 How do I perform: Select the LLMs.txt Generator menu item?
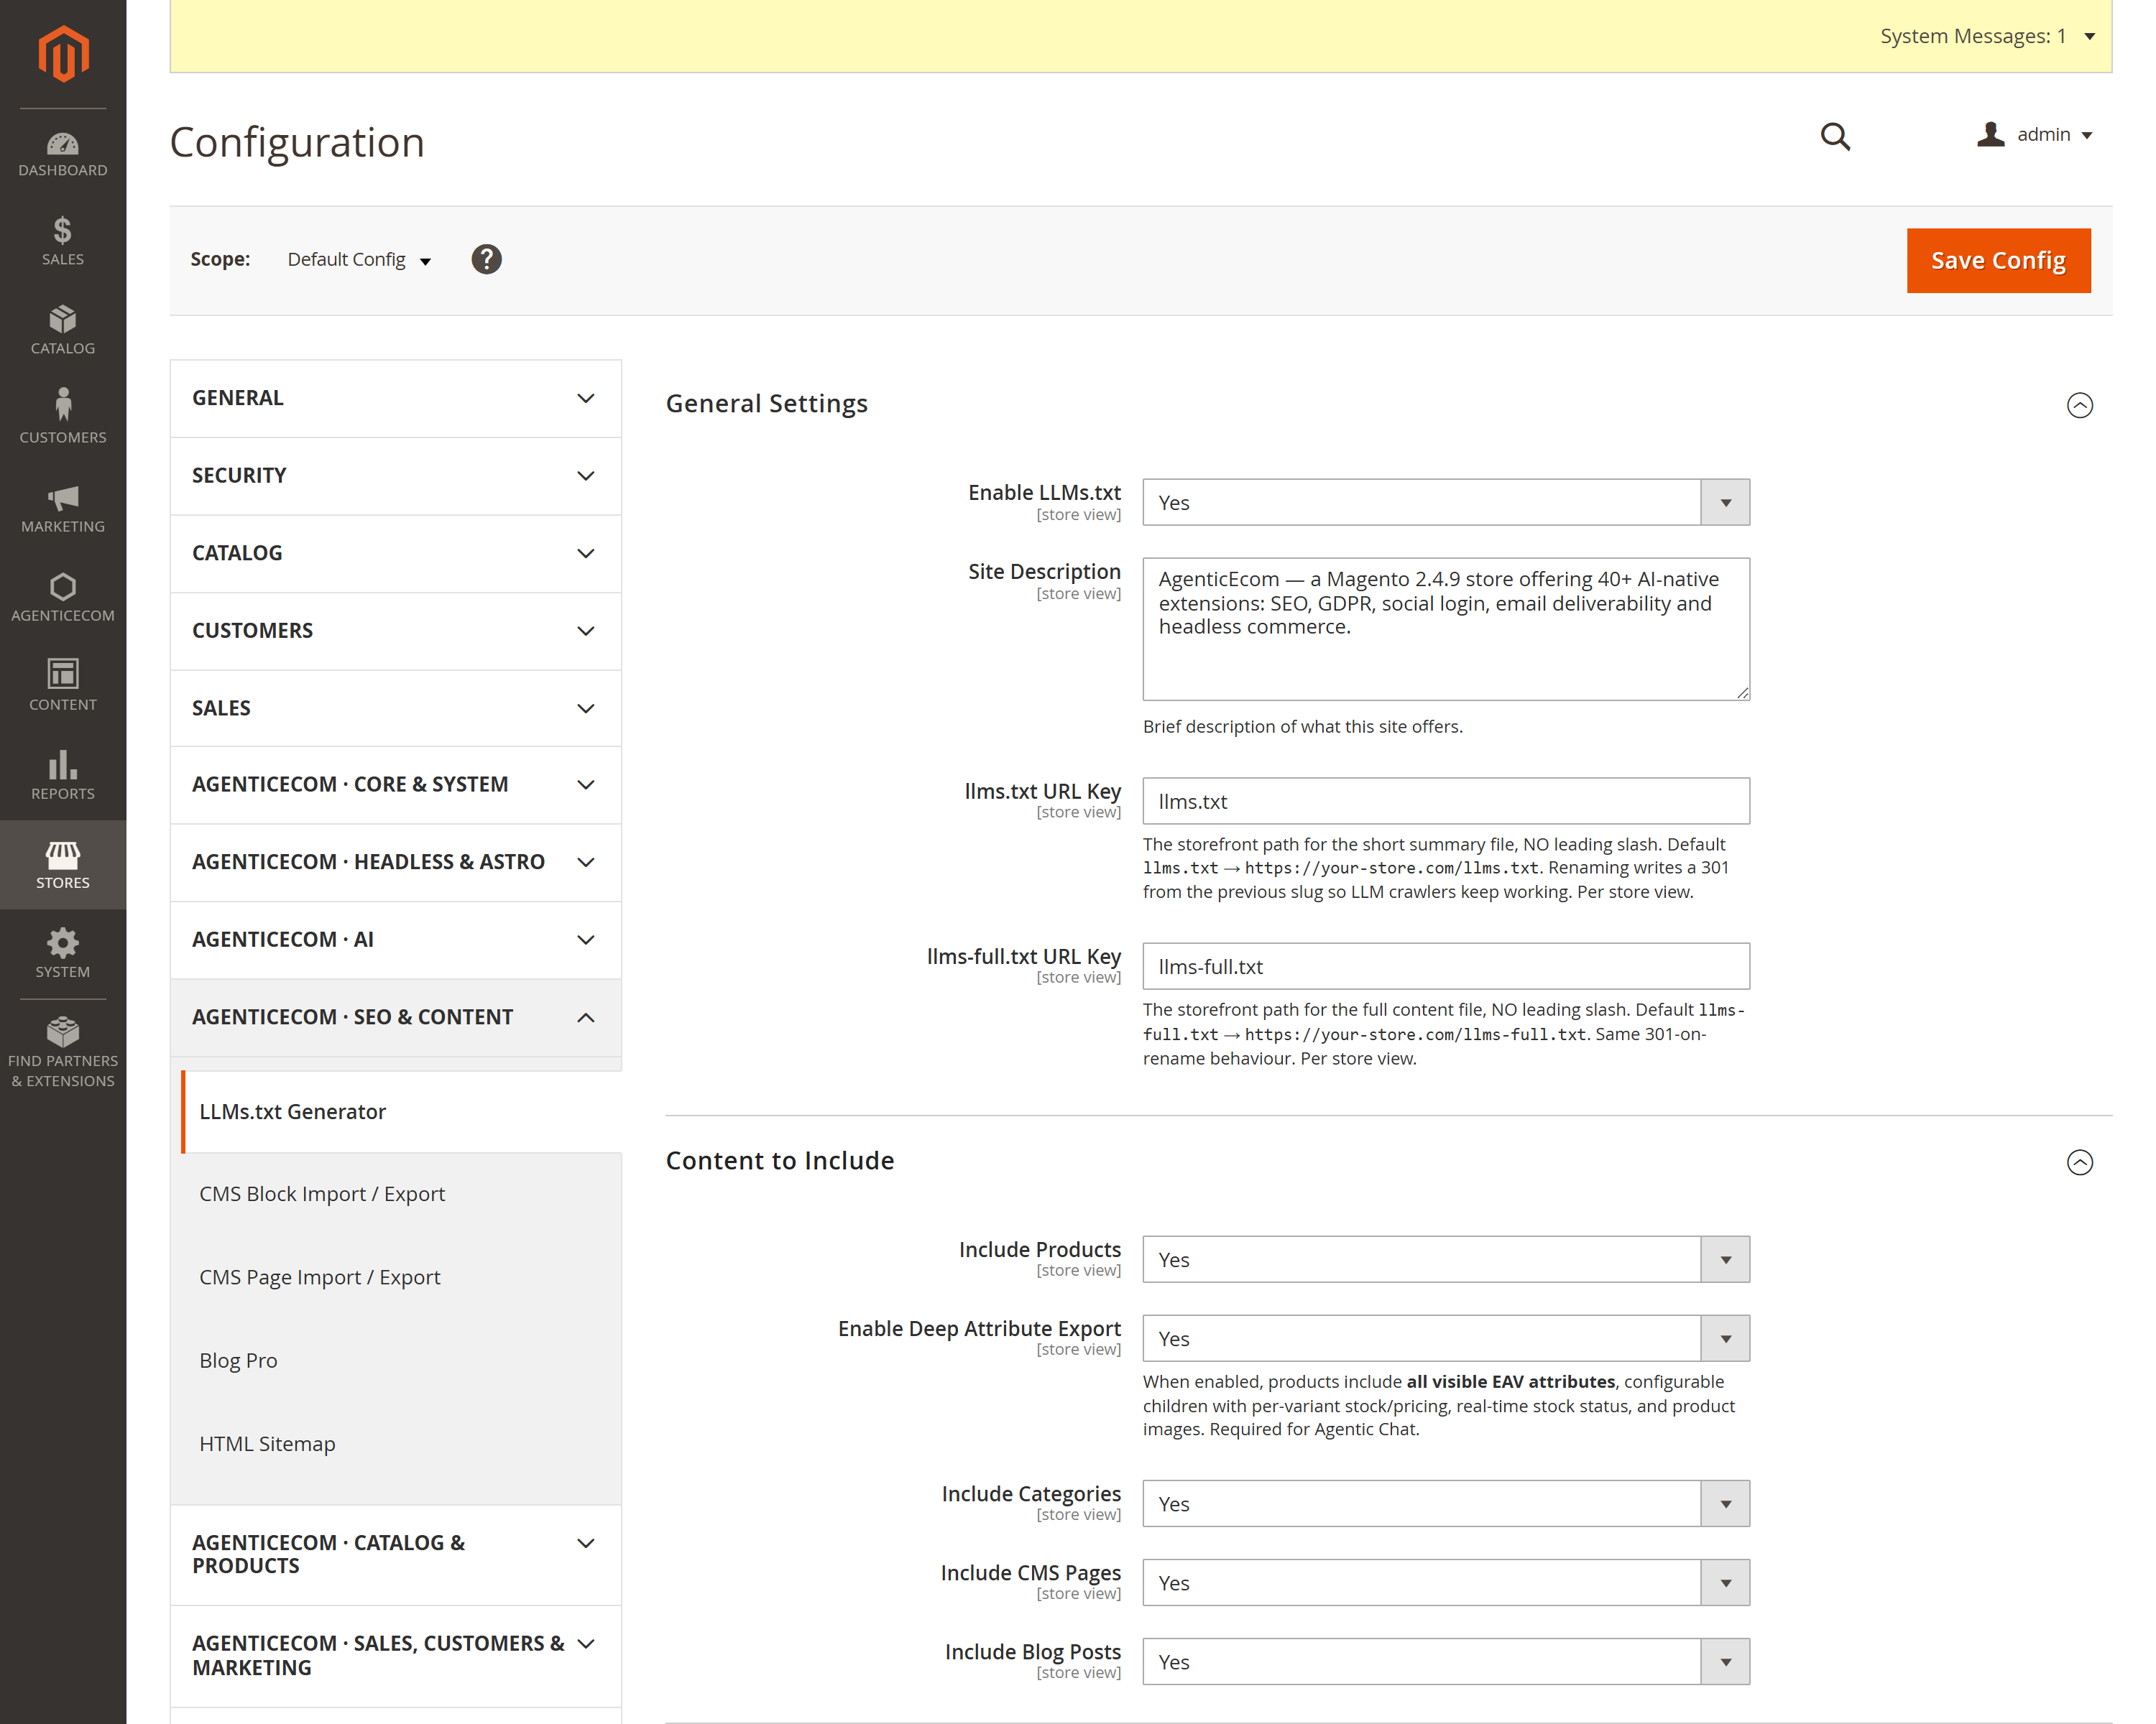pyautogui.click(x=401, y=1111)
